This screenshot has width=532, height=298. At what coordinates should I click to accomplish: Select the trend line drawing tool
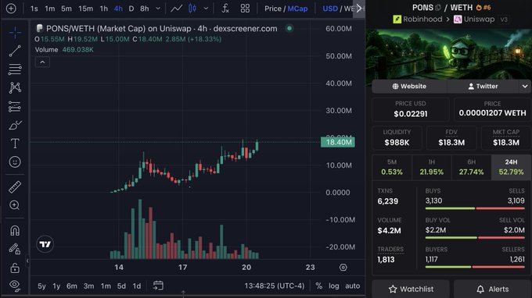[x=15, y=51]
